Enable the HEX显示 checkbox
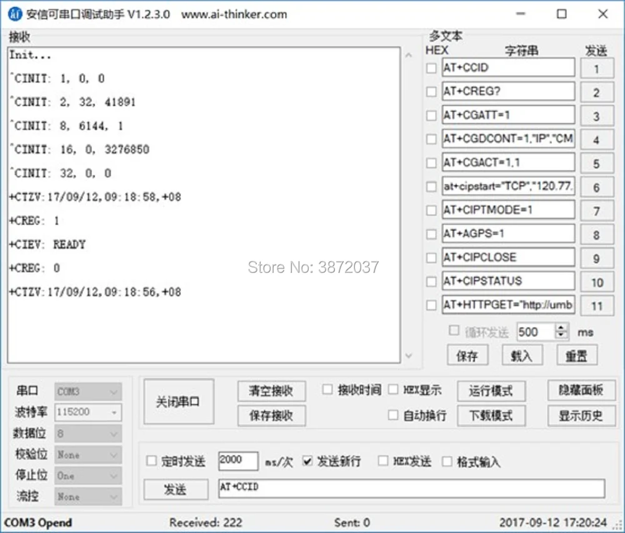The image size is (625, 533). click(393, 389)
